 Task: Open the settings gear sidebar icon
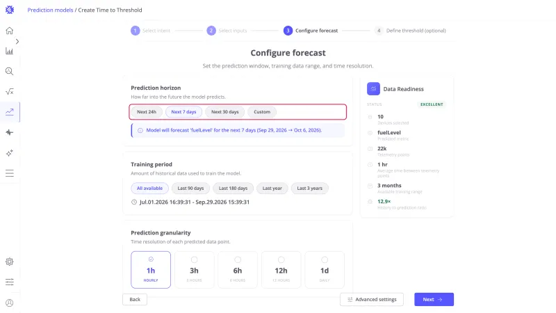coord(10,262)
